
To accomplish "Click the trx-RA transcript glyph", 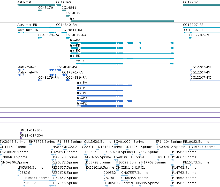I will click(x=122, y=43).
